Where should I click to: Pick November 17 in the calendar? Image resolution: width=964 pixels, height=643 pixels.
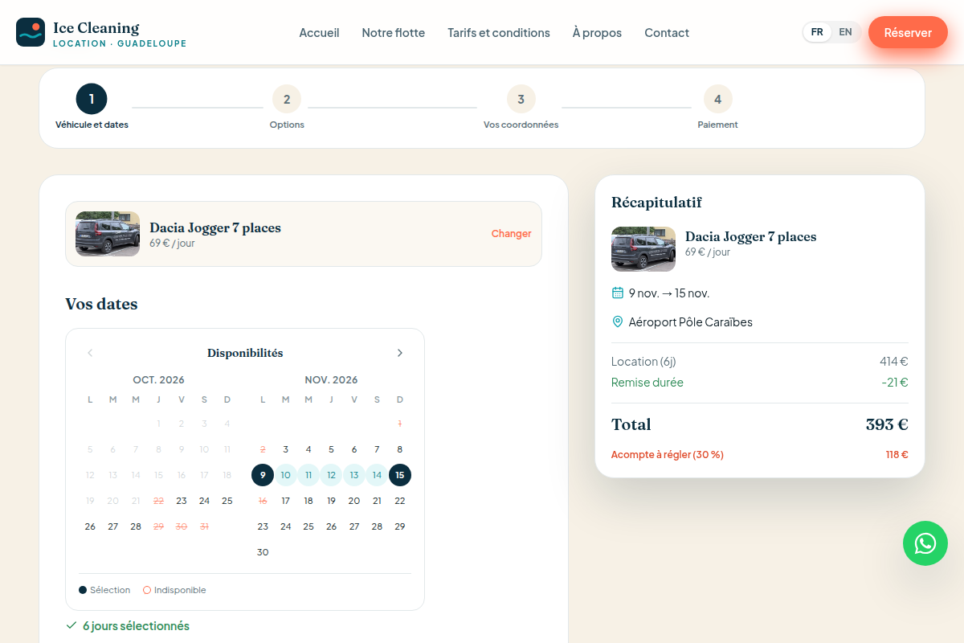[x=285, y=501]
